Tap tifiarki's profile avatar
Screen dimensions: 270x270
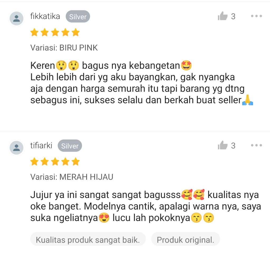point(17,148)
